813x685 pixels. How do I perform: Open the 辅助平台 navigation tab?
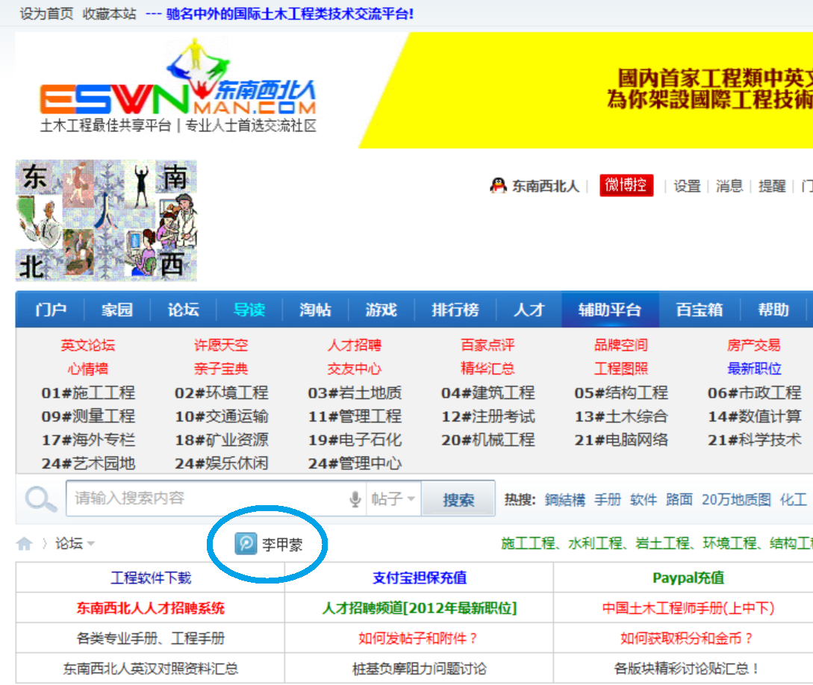click(610, 310)
